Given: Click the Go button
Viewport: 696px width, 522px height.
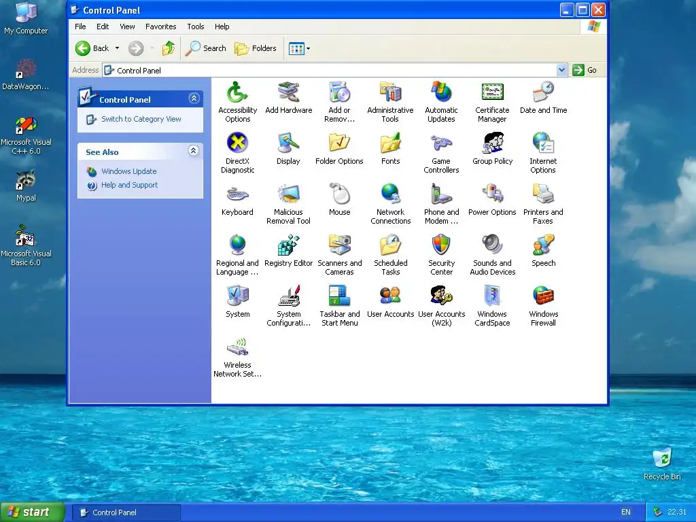Looking at the screenshot, I should coord(585,70).
